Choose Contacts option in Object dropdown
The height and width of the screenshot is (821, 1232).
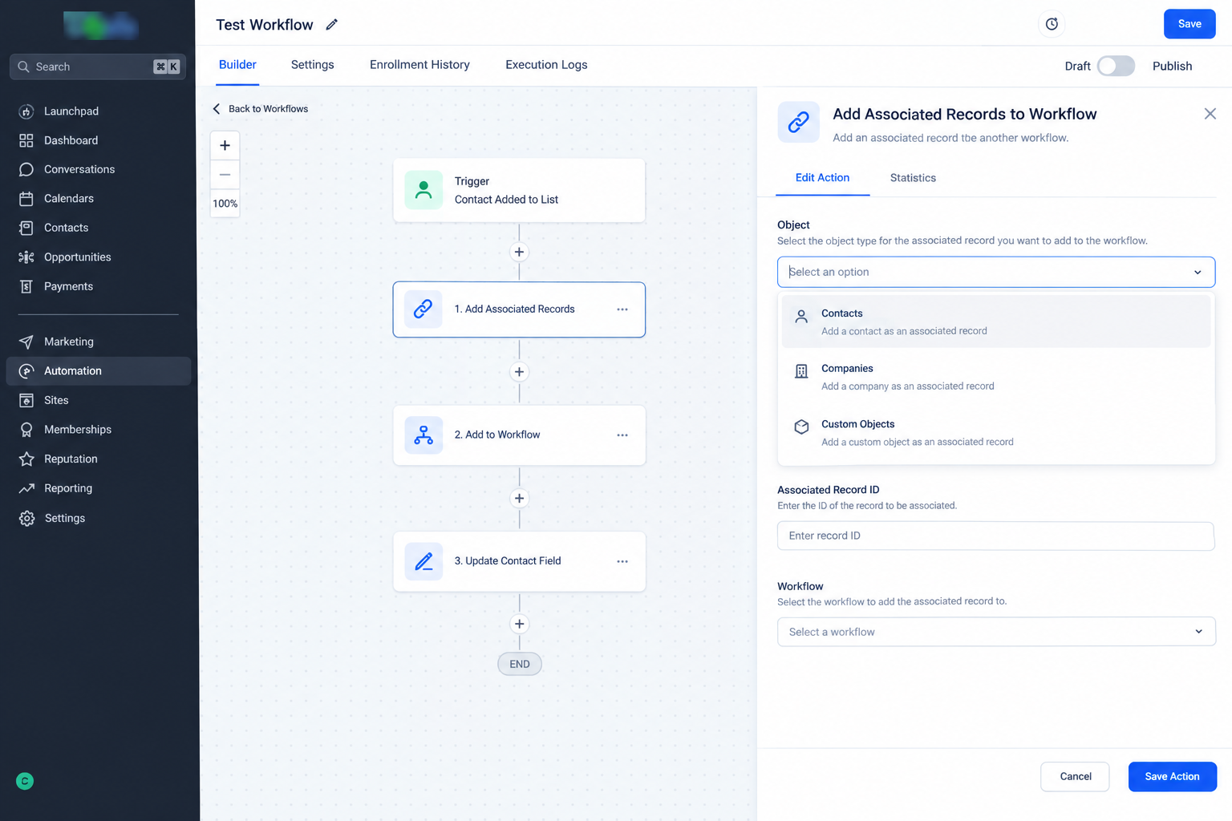[x=996, y=322]
